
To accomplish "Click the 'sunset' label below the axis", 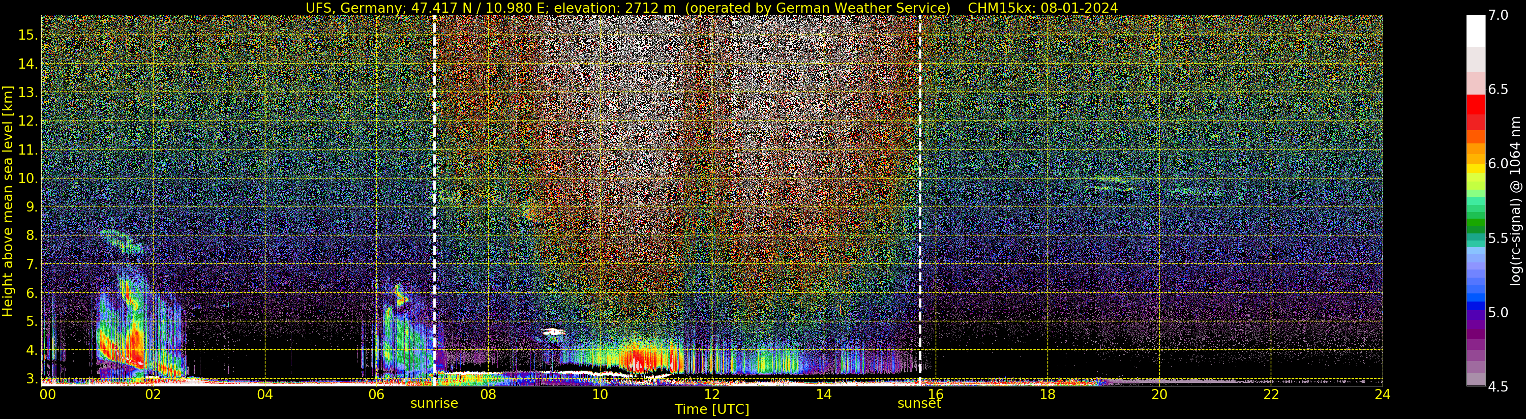I will (919, 403).
